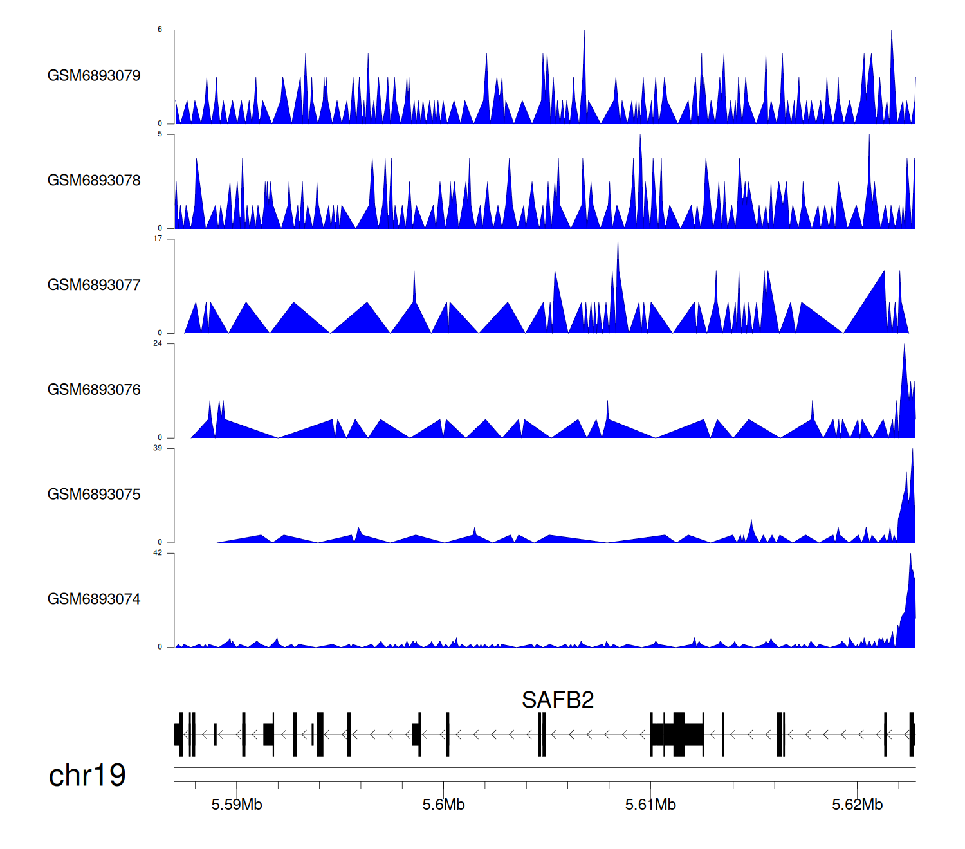This screenshot has height=849, width=965.
Task: Select the GSM6893078 track label
Action: (94, 180)
